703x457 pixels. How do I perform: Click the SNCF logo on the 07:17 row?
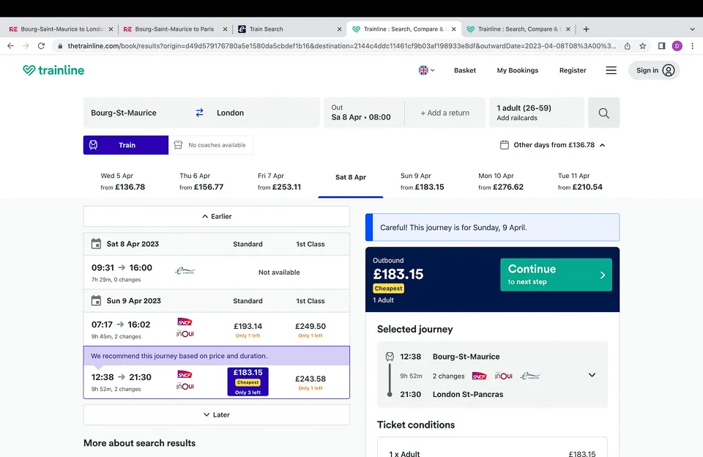[x=185, y=322]
